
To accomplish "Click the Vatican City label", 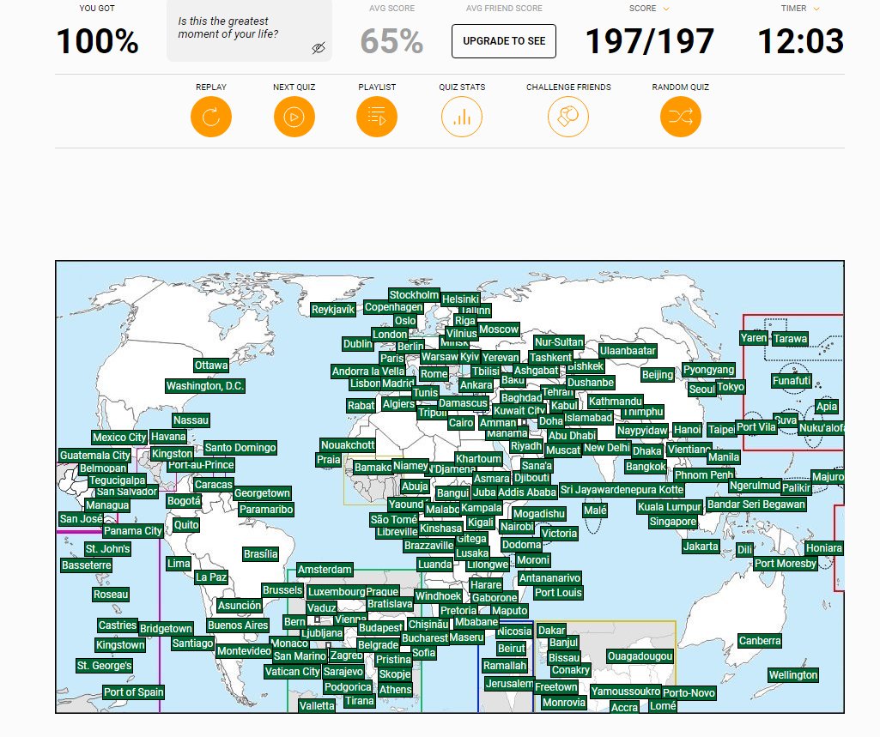I will pos(293,672).
